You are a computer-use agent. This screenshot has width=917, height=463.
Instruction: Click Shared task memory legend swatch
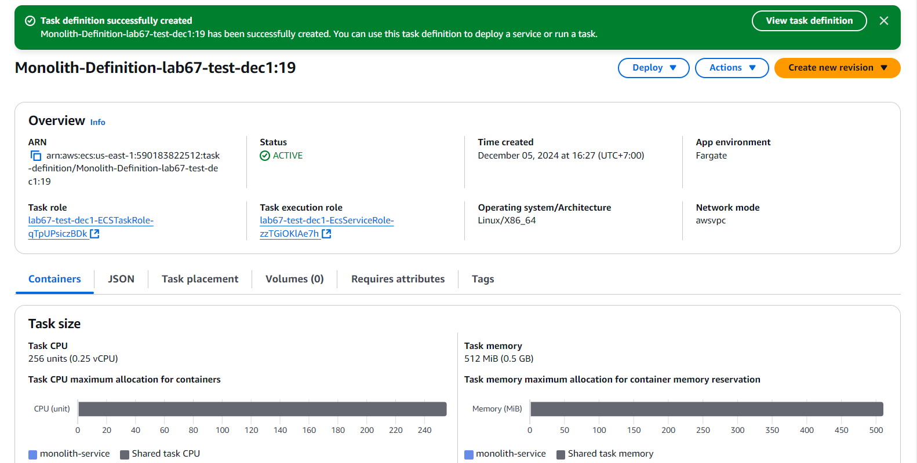561,454
